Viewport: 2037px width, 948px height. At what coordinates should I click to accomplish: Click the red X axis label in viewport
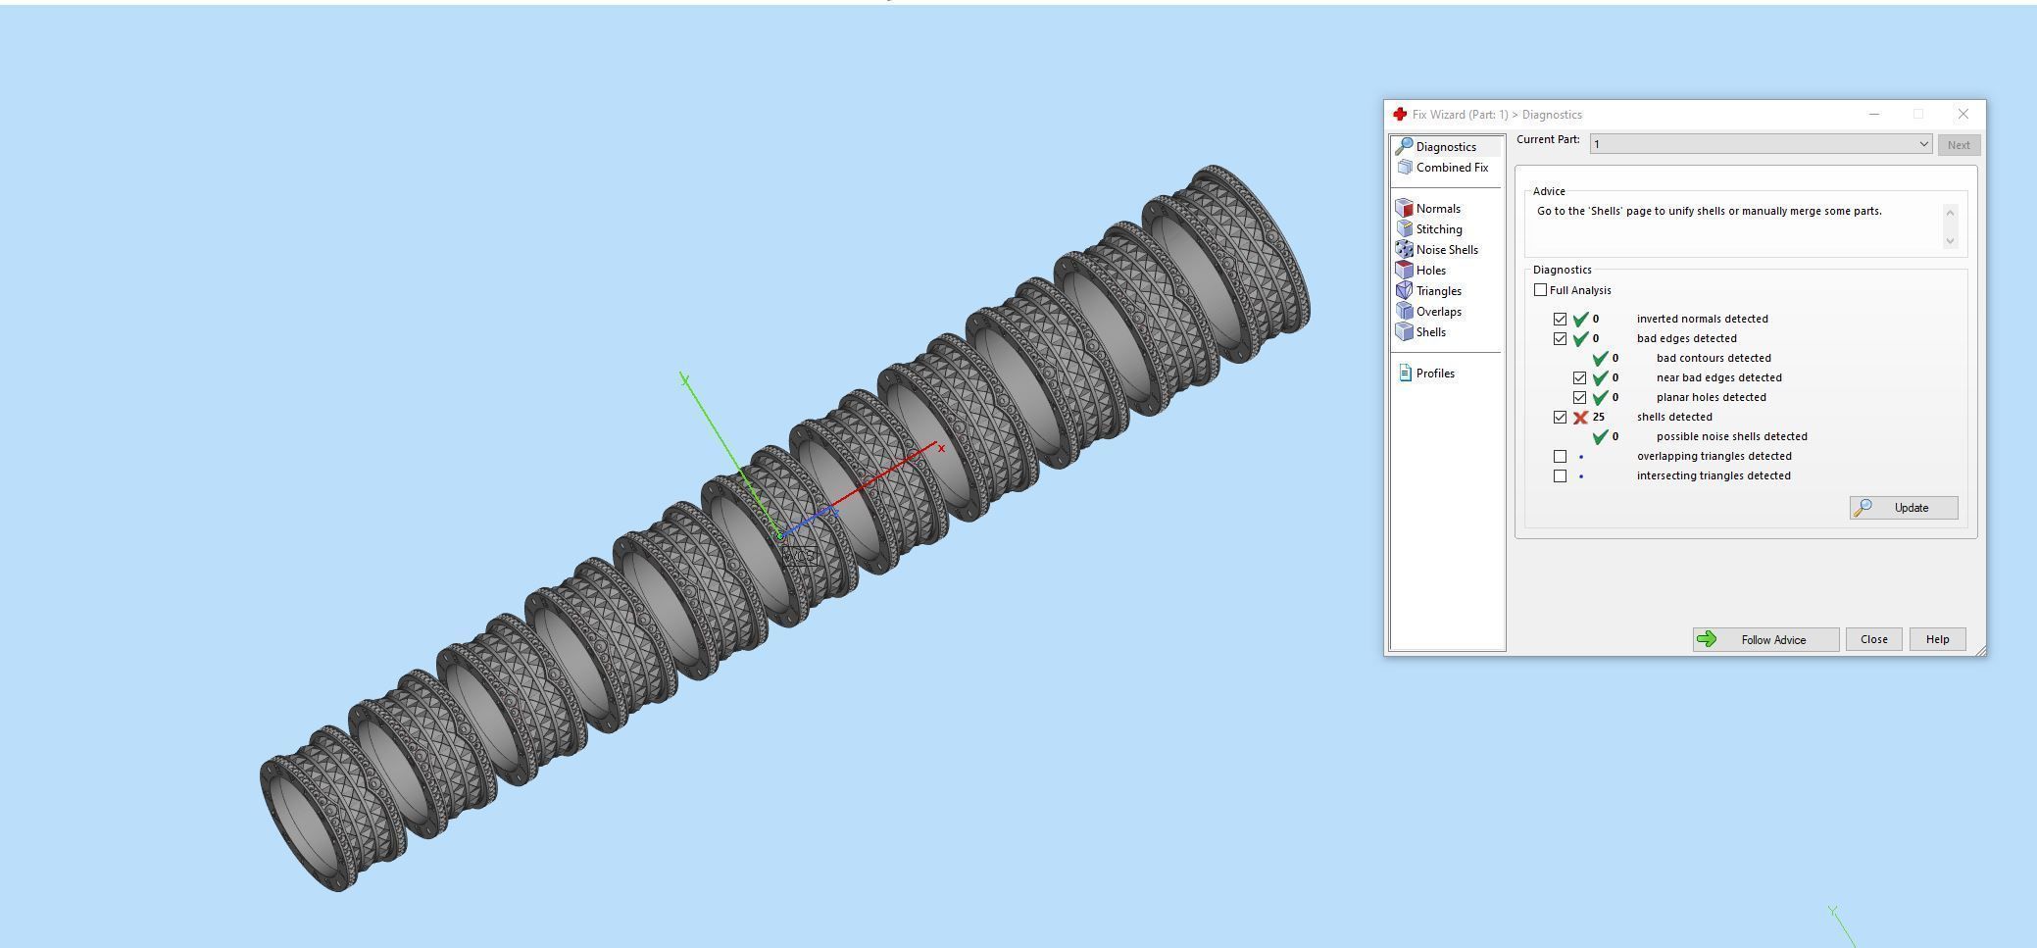941,449
